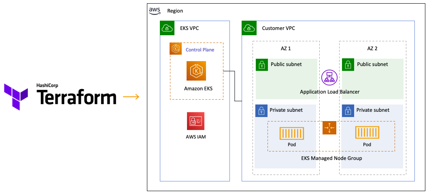
Task: Click the "AZ 2" label
Action: point(373,49)
